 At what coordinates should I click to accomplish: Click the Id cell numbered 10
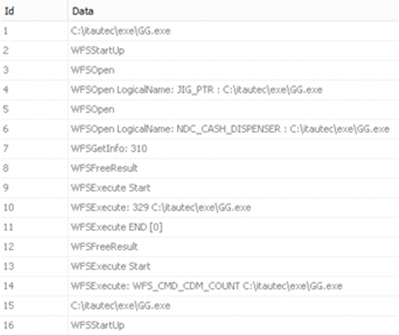pyautogui.click(x=34, y=207)
